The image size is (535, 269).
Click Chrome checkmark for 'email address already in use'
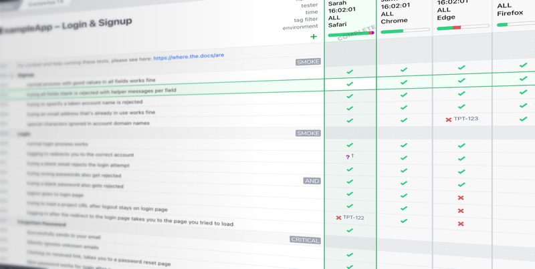404,107
